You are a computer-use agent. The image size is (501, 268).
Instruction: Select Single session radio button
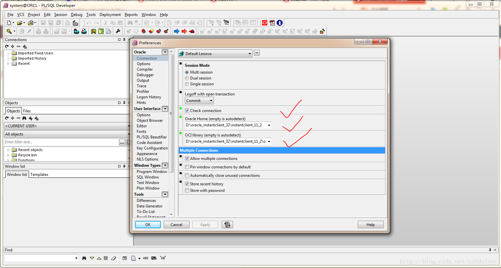(x=187, y=84)
